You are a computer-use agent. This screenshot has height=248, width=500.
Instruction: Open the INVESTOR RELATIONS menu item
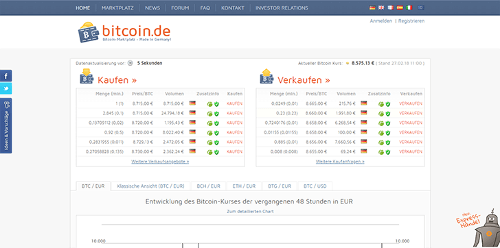pyautogui.click(x=282, y=8)
